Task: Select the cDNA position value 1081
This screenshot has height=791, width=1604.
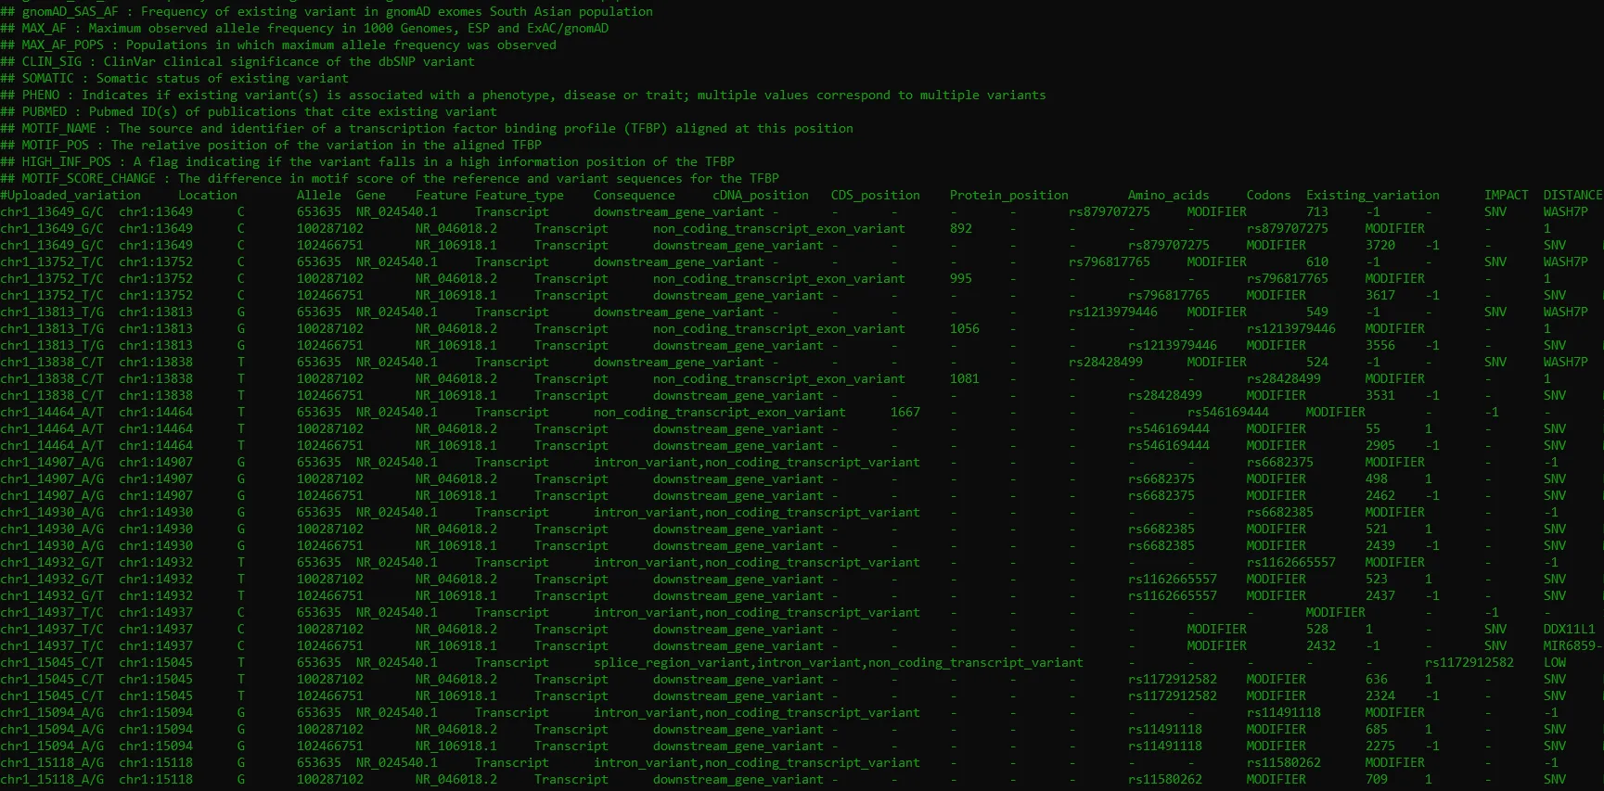Action: (x=965, y=379)
